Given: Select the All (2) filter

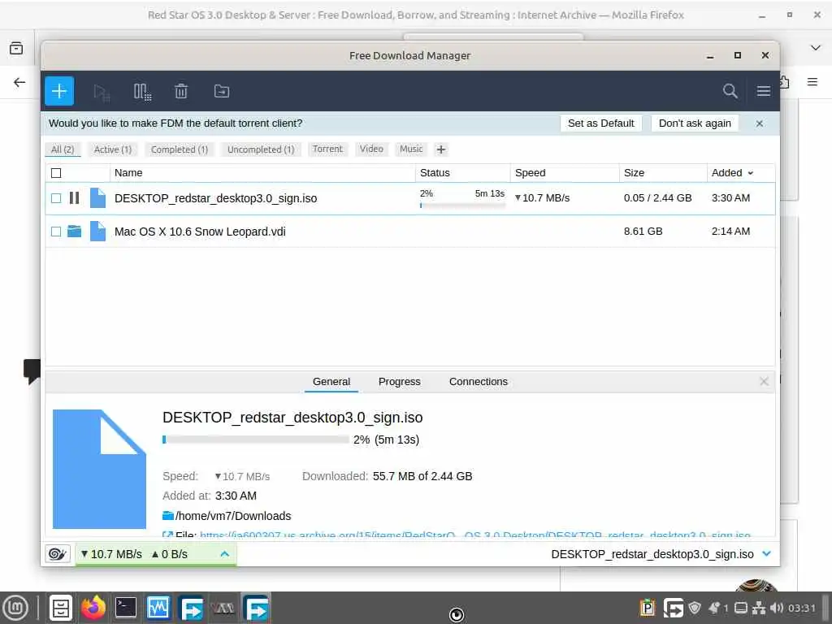Looking at the screenshot, I should [x=63, y=149].
